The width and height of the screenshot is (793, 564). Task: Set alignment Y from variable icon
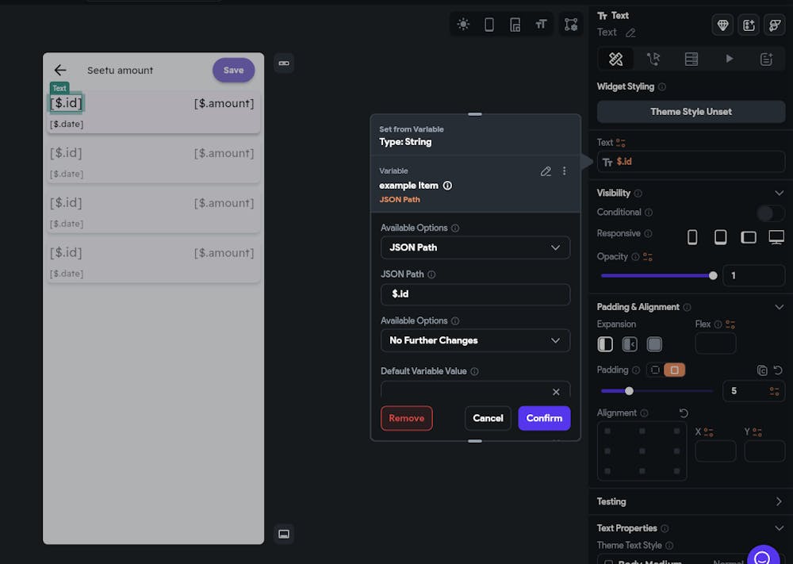point(757,432)
